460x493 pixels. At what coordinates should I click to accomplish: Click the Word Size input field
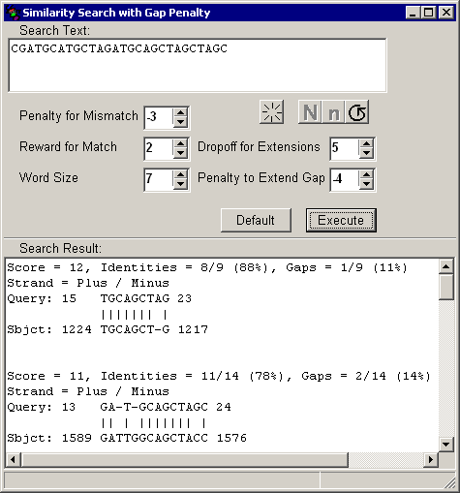coord(159,179)
